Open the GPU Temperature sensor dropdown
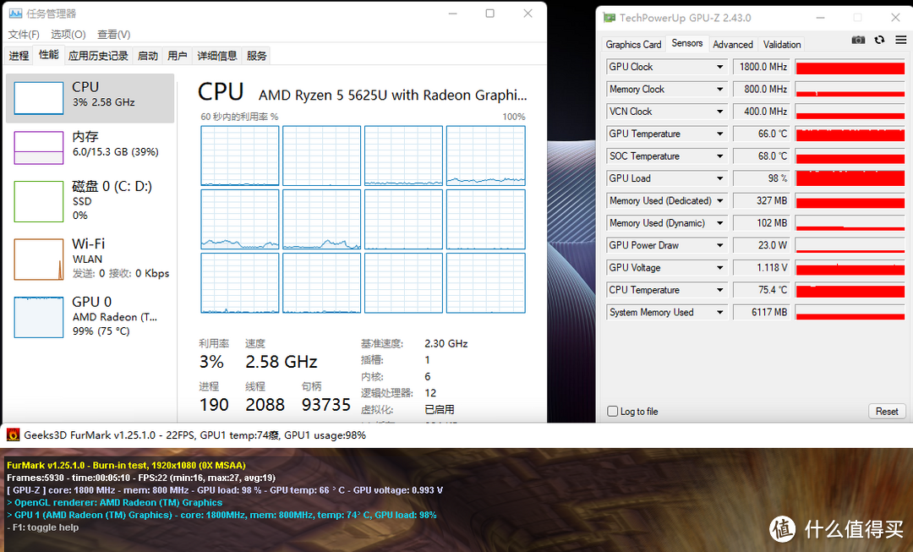Viewport: 913px width, 552px height. coord(719,134)
